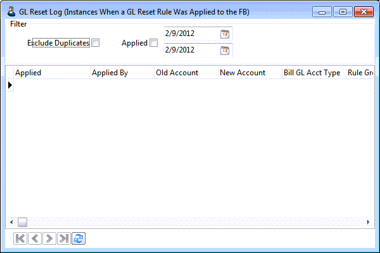Enable the Exclude Duplicates checkbox
Image resolution: width=380 pixels, height=253 pixels.
pos(96,43)
